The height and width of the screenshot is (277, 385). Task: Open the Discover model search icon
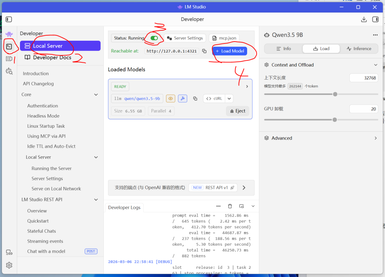(9, 71)
